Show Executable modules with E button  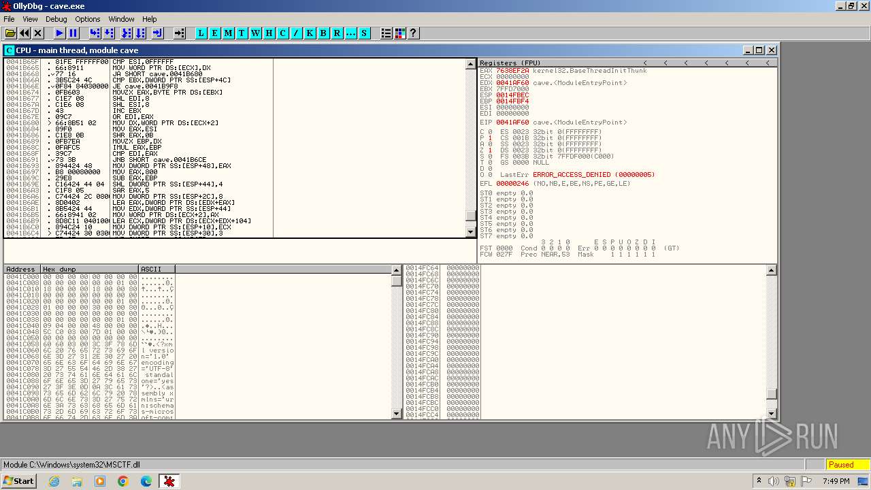[x=215, y=33]
